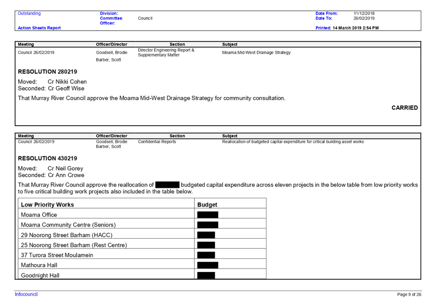
Task: Select first Goodsell, Brodie officer entry
Action: [x=111, y=53]
